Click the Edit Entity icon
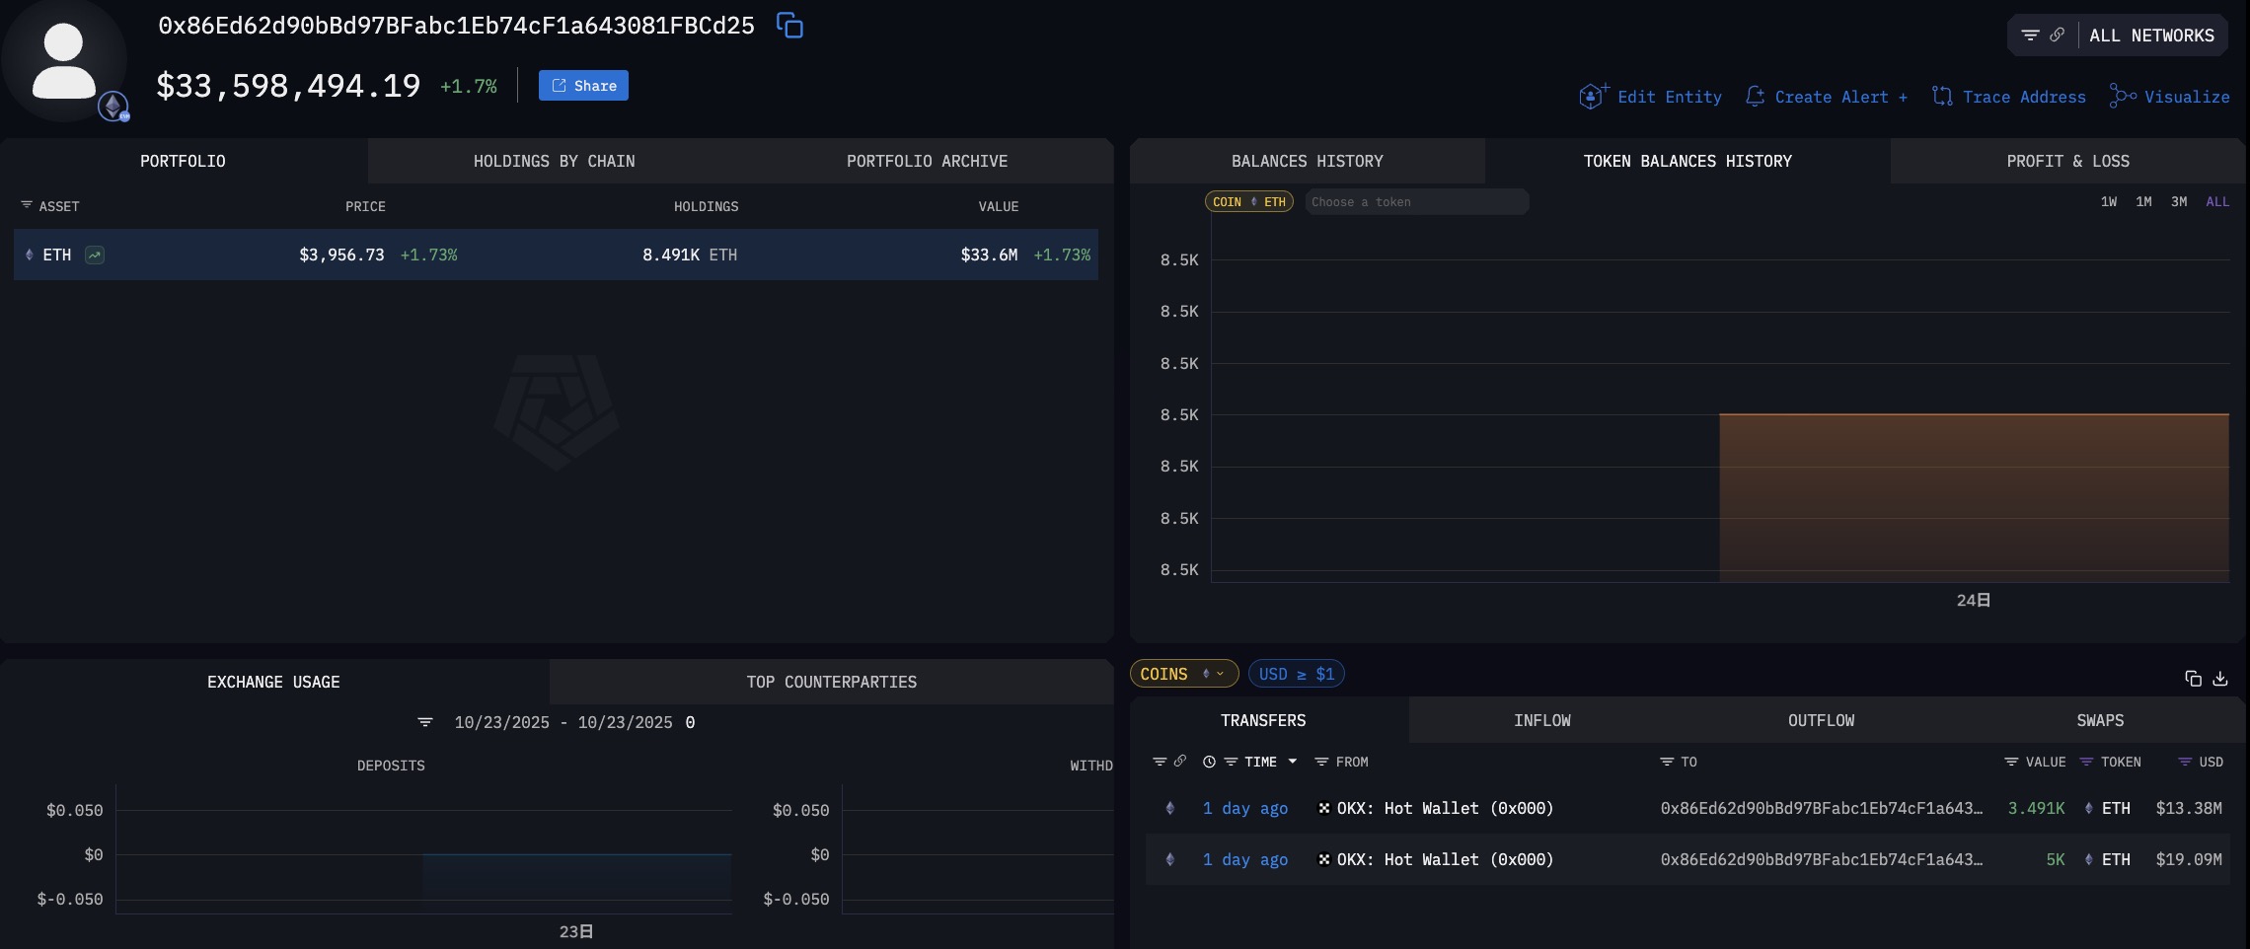This screenshot has width=2250, height=949. [x=1593, y=96]
